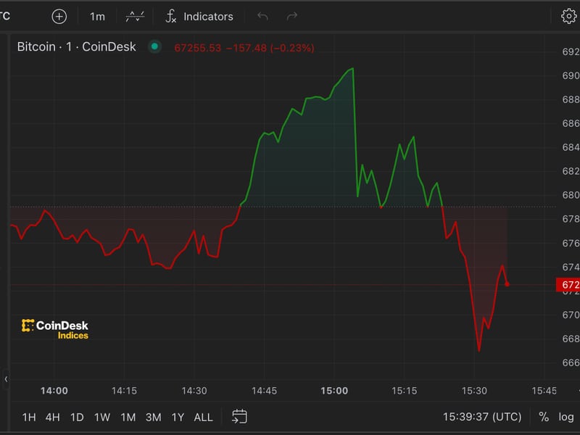The width and height of the screenshot is (580, 435).
Task: Open chart settings gear icon
Action: [x=568, y=16]
